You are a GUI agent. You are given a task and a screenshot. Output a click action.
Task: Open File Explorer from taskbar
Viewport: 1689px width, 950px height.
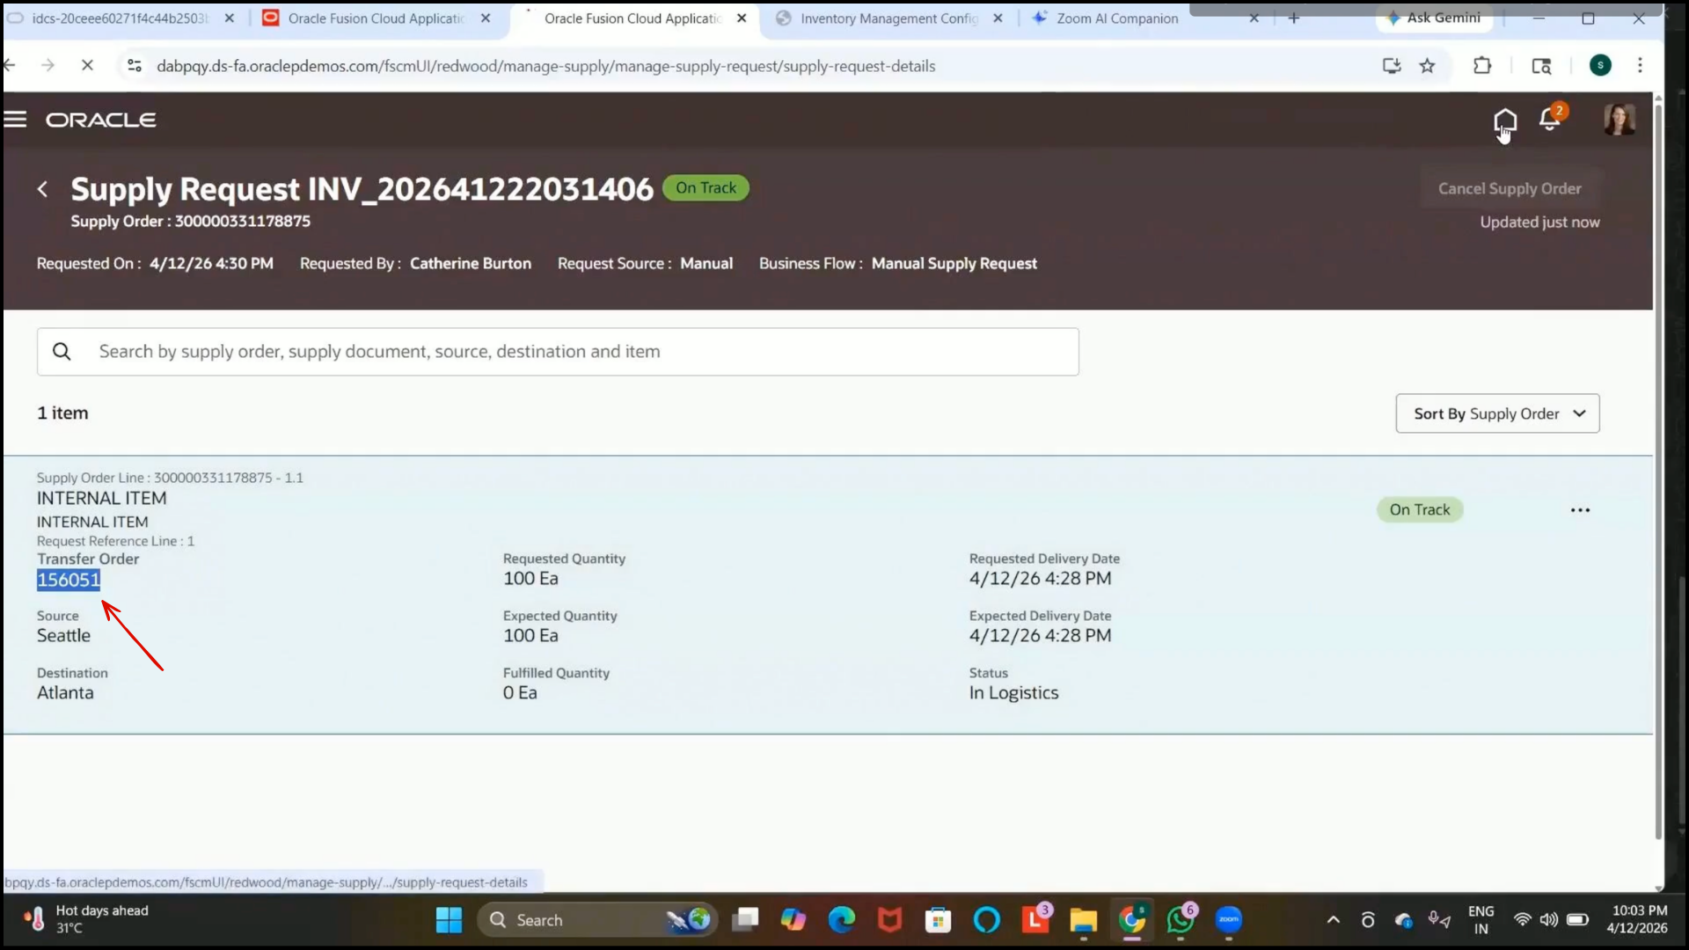(1084, 920)
